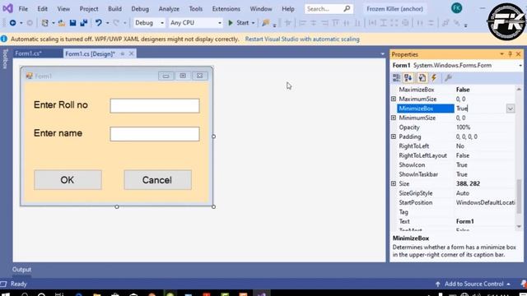Click the Start debugging button
Viewport: 527px width, 296px height.
[x=239, y=23]
